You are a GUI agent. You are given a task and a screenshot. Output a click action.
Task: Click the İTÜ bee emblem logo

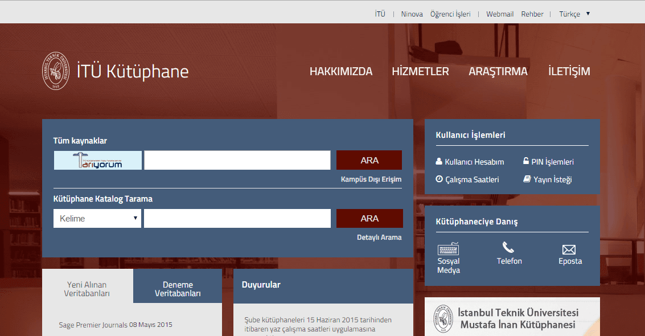56,71
